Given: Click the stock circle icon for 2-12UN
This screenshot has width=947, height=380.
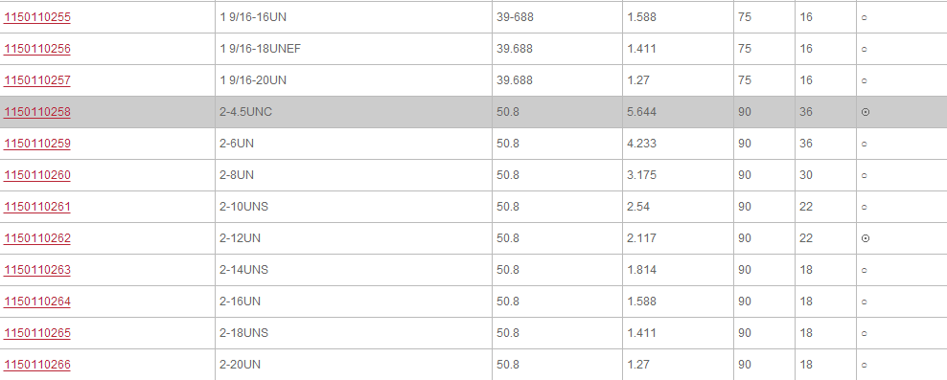Looking at the screenshot, I should click(865, 239).
